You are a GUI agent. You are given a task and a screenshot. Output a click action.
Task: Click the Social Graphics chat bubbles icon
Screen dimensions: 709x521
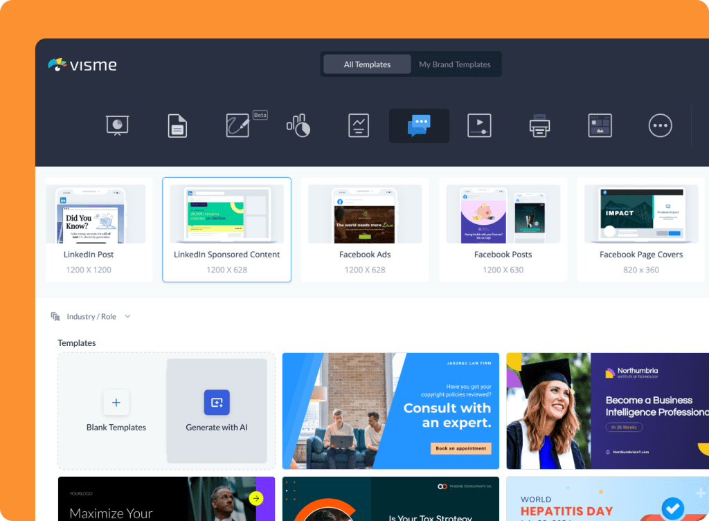(418, 125)
